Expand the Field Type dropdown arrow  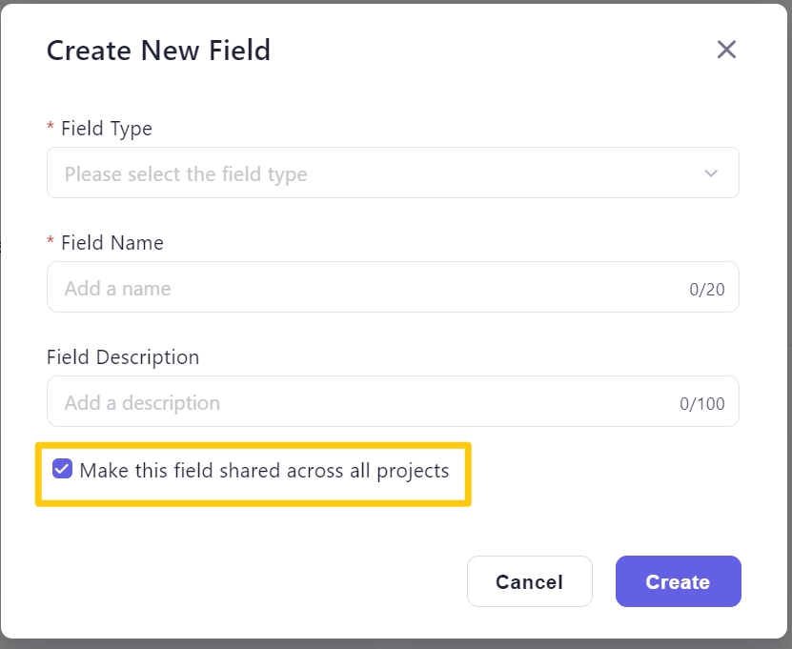pyautogui.click(x=711, y=173)
